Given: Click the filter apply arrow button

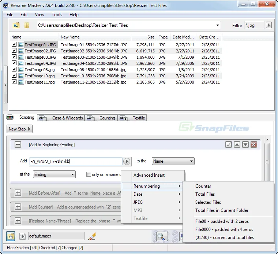Looking at the screenshot, I should tap(268, 25).
